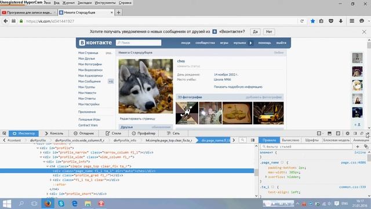The width and height of the screenshot is (371, 209).
Task: Click the toggle pseudo-classes icon in rules panel
Action: (x=366, y=147)
